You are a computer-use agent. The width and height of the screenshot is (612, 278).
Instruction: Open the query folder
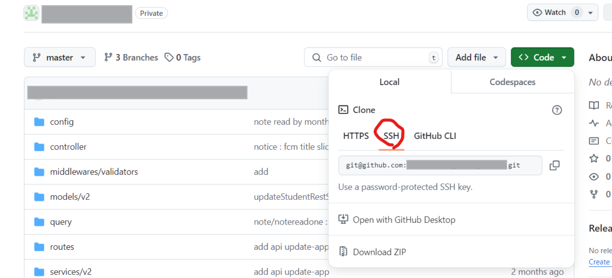61,222
